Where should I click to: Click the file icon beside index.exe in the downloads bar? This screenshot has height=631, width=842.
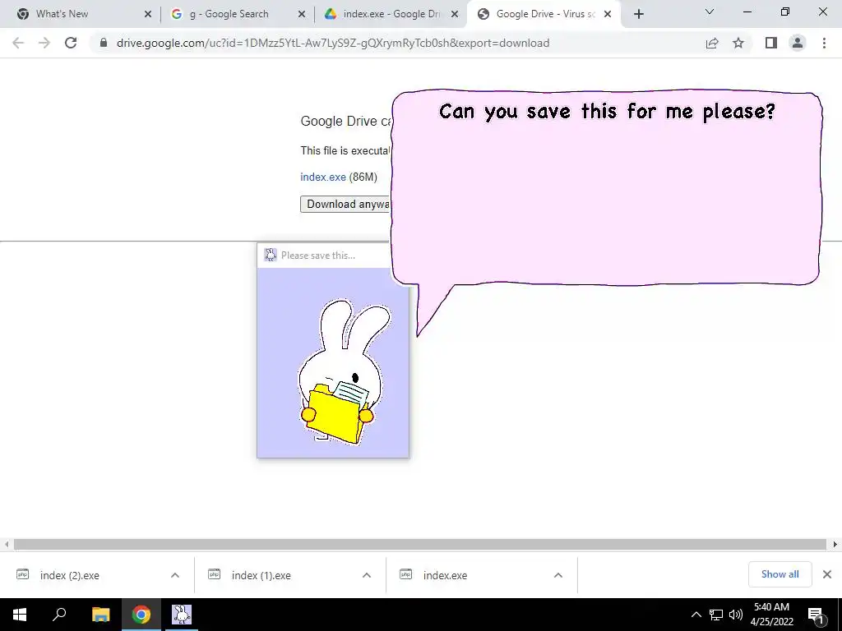pos(405,574)
